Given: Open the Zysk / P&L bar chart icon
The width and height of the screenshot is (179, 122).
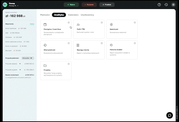Looking at the screenshot, I should point(78,24).
